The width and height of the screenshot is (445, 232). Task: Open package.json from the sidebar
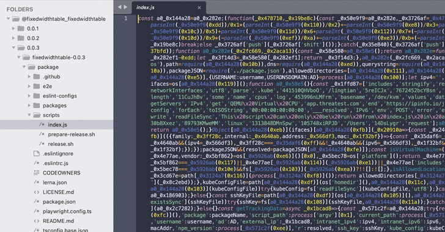point(59,201)
